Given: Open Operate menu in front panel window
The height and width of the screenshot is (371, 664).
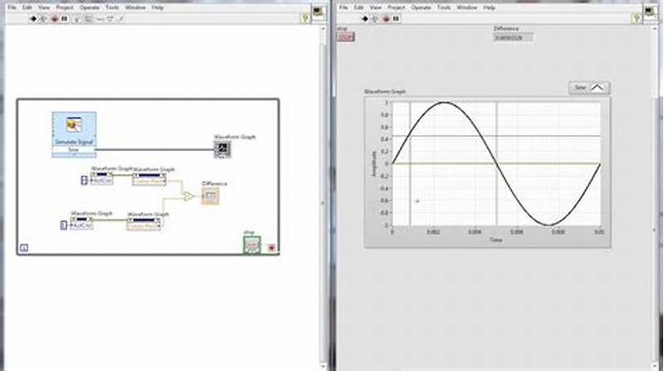Looking at the screenshot, I should pyautogui.click(x=421, y=7).
